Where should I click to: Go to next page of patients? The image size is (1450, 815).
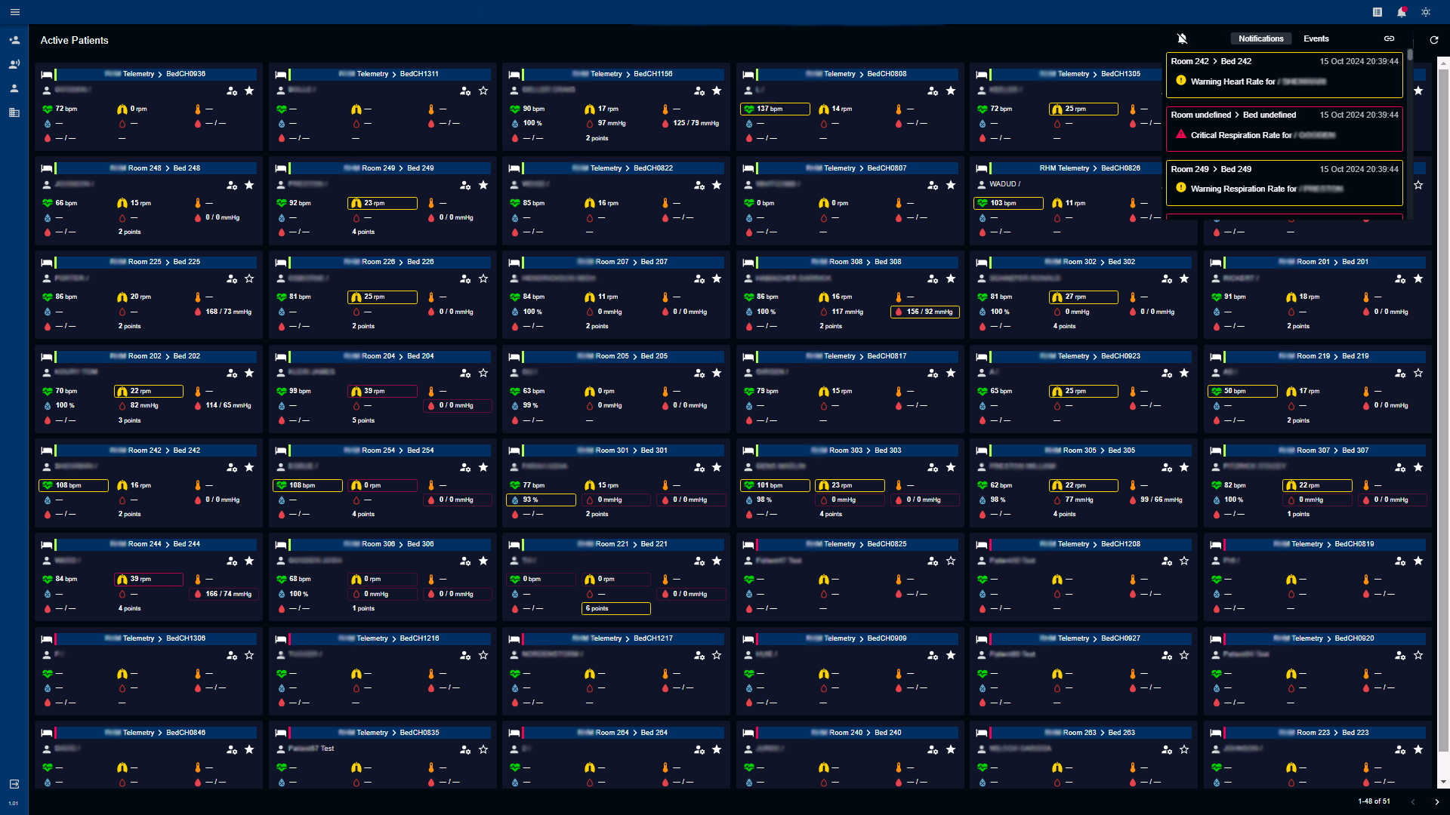pyautogui.click(x=1436, y=801)
